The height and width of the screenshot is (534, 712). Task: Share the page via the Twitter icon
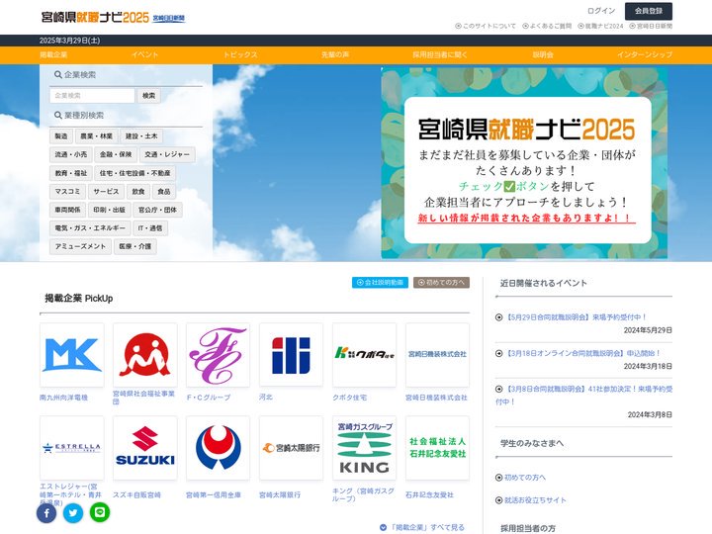tap(73, 513)
